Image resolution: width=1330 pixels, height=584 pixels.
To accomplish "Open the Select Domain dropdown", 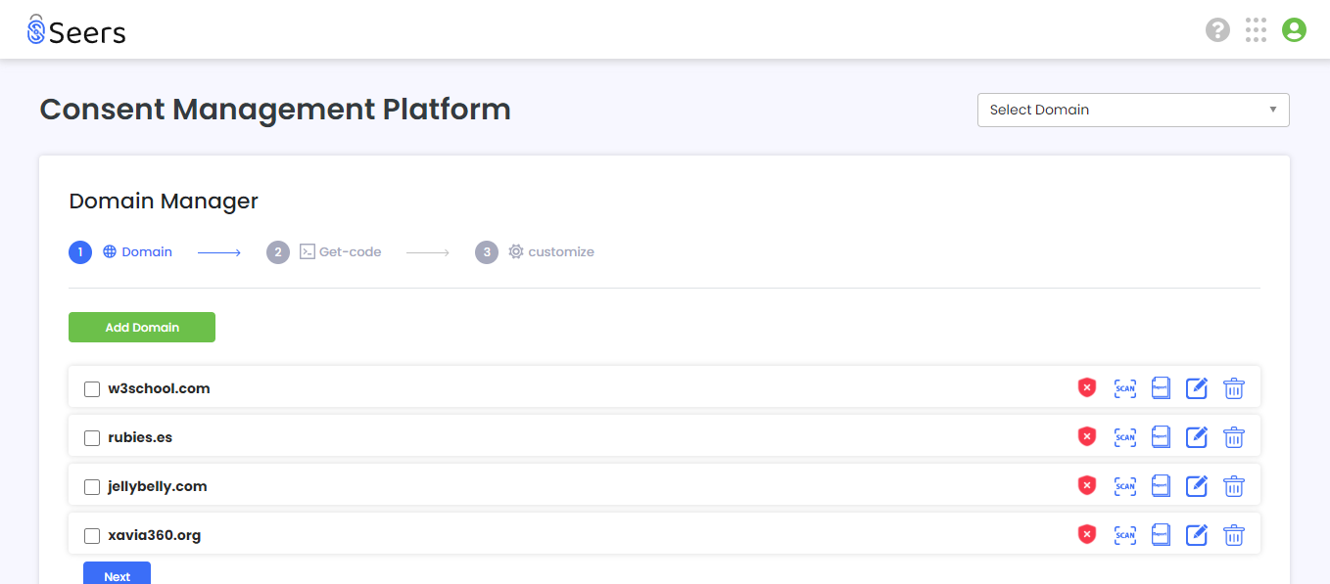I will (x=1133, y=110).
